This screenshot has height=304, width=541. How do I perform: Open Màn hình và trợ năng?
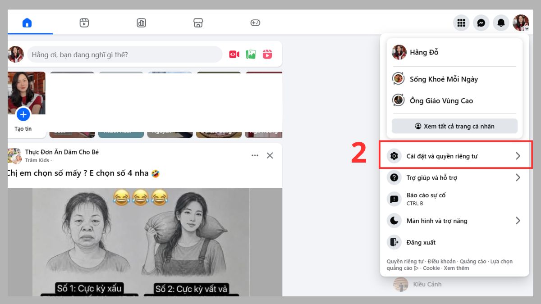[x=454, y=221]
